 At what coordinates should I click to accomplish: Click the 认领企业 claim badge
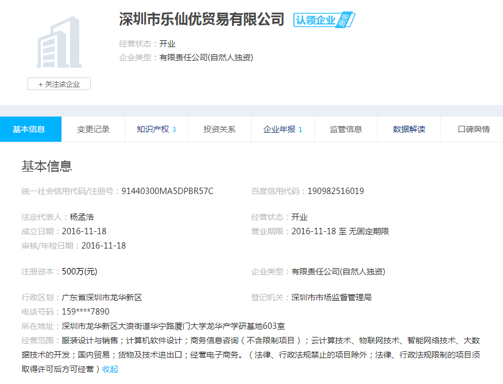pos(324,20)
